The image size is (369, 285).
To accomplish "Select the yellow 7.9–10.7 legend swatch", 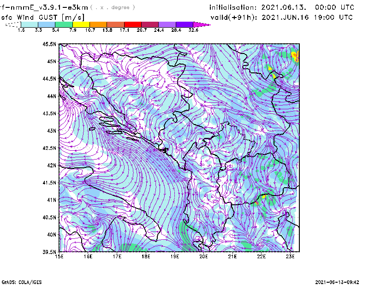I will pos(81,24).
